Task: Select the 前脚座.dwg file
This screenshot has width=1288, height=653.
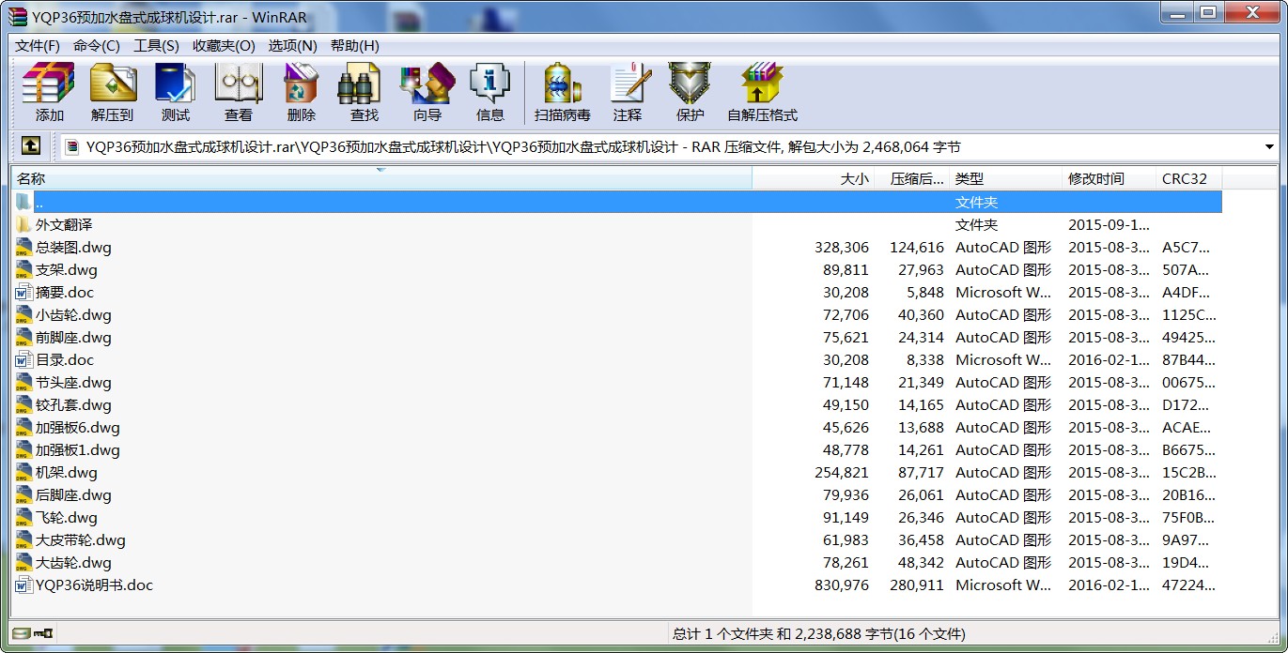Action: tap(73, 338)
